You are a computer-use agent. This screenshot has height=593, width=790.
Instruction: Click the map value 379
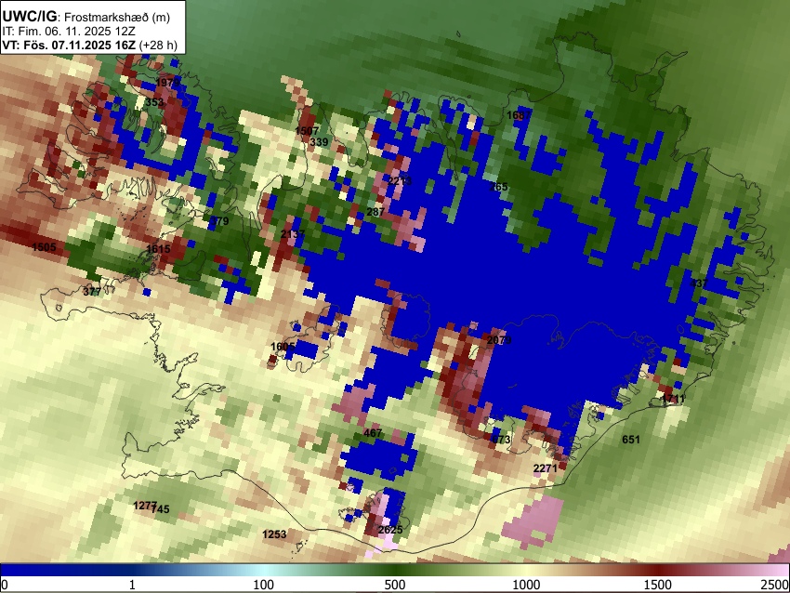(219, 221)
